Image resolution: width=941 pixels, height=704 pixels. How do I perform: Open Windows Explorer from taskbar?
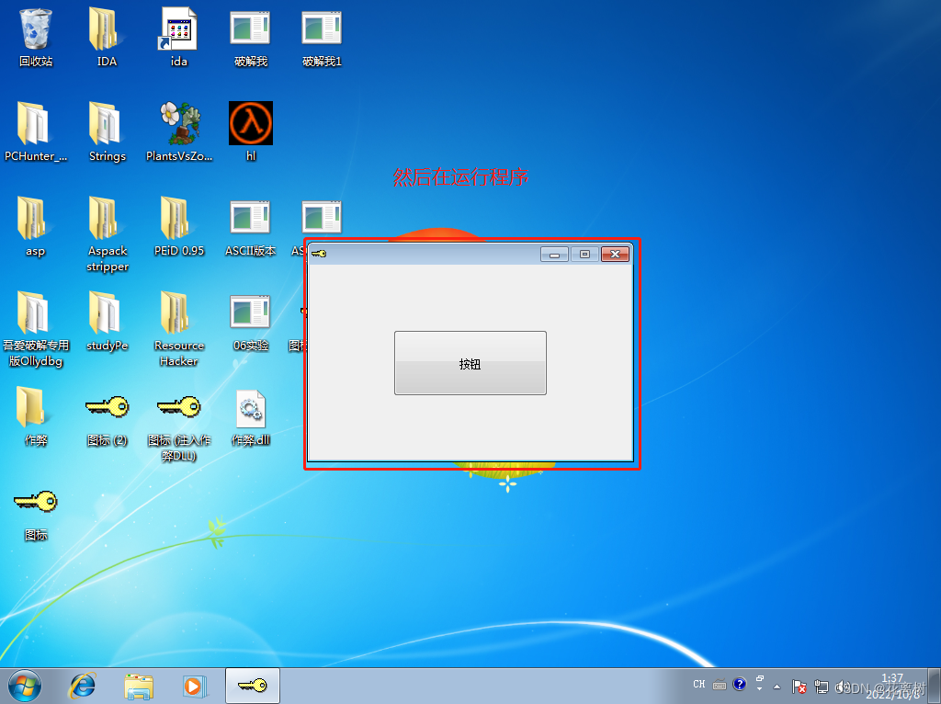coord(139,686)
